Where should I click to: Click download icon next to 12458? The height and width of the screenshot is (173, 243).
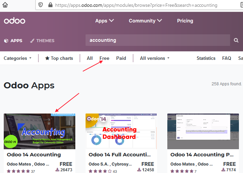click(x=139, y=170)
